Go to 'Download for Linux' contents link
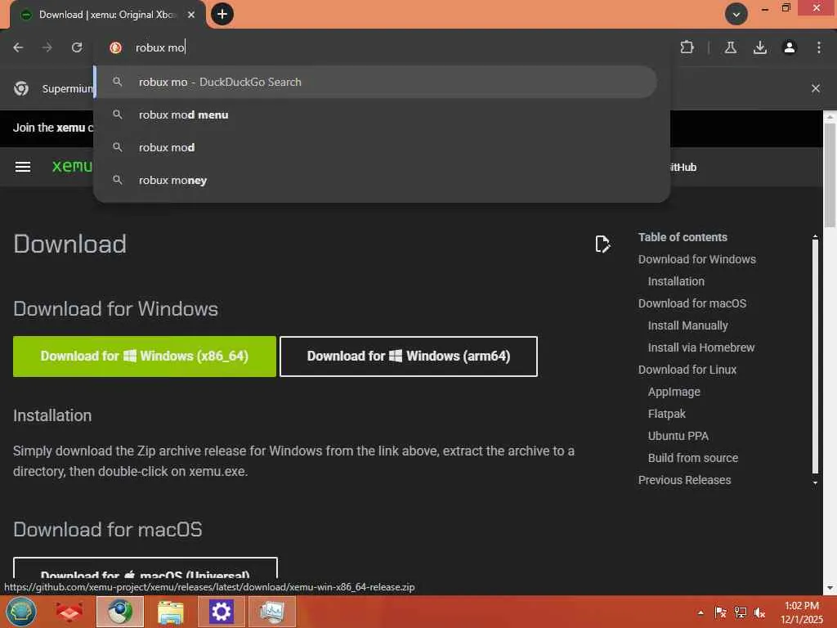Image resolution: width=837 pixels, height=628 pixels. tap(687, 370)
